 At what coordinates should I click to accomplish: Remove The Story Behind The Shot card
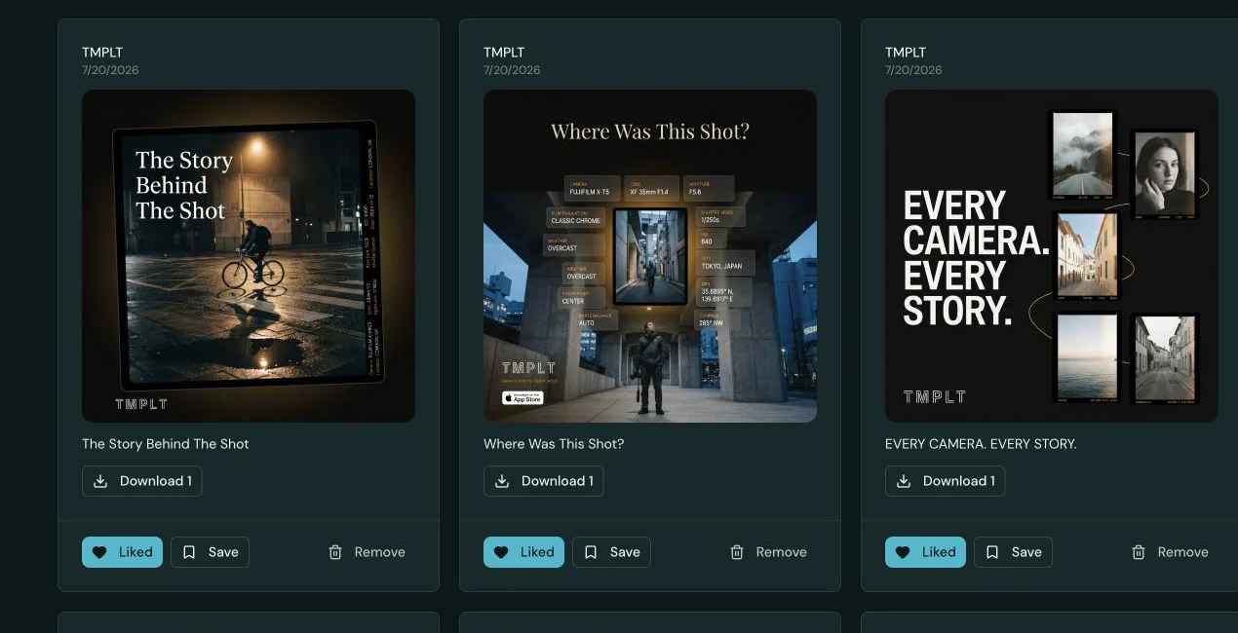point(367,552)
